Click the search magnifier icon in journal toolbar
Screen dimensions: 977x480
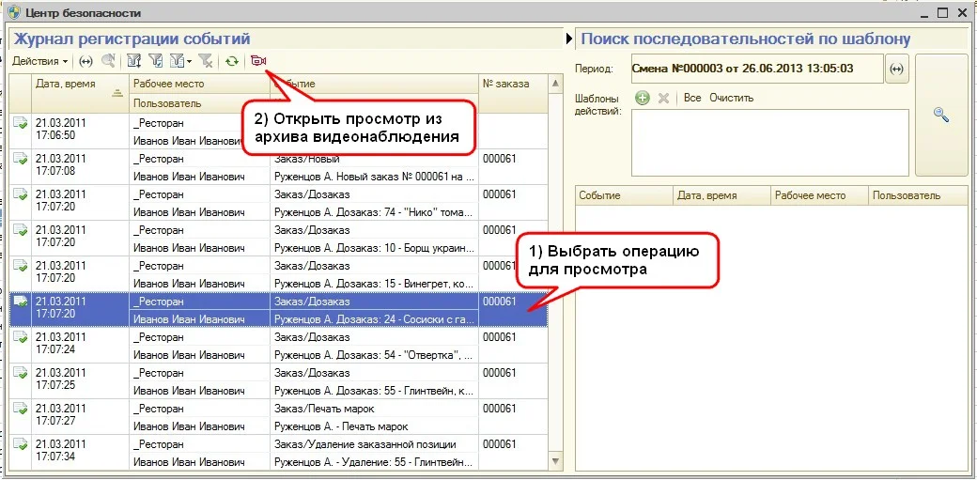click(x=108, y=61)
